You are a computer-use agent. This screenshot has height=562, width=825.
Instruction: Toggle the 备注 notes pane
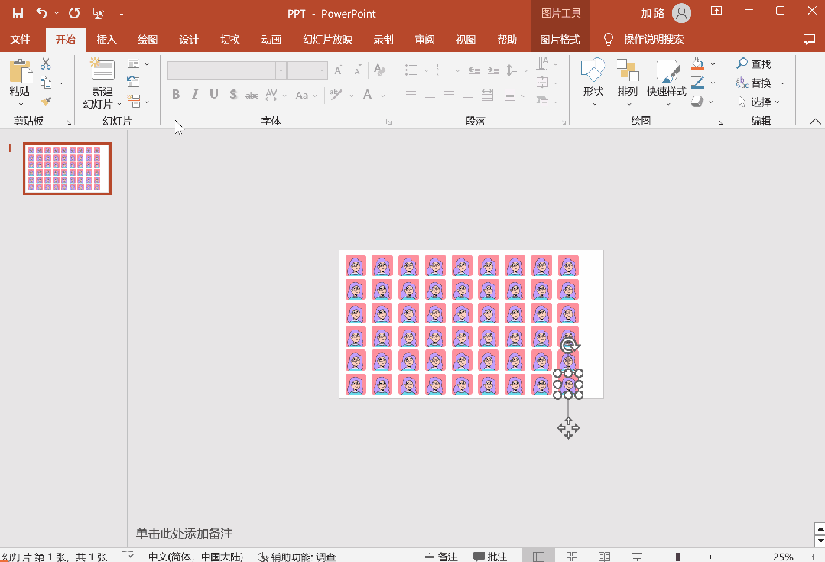[x=441, y=556]
